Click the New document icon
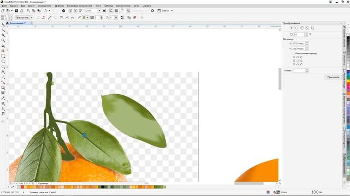Screen dimensions: 350x196 3,11
